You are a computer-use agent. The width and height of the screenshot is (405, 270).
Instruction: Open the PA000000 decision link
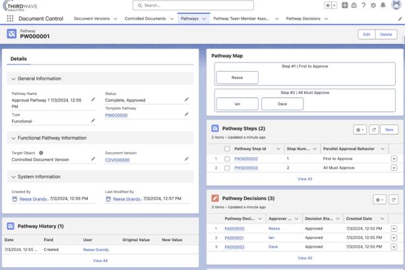(x=234, y=229)
